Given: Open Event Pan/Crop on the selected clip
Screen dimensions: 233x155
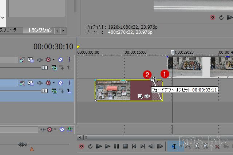Looking at the screenshot, I should [140, 96].
